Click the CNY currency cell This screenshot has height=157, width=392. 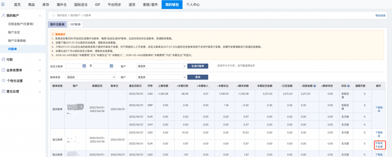click(150, 124)
